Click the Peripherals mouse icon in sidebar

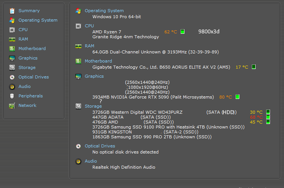[x=12, y=96]
